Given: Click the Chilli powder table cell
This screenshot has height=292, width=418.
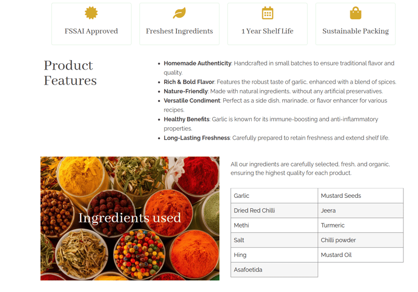Looking at the screenshot, I should [361, 240].
